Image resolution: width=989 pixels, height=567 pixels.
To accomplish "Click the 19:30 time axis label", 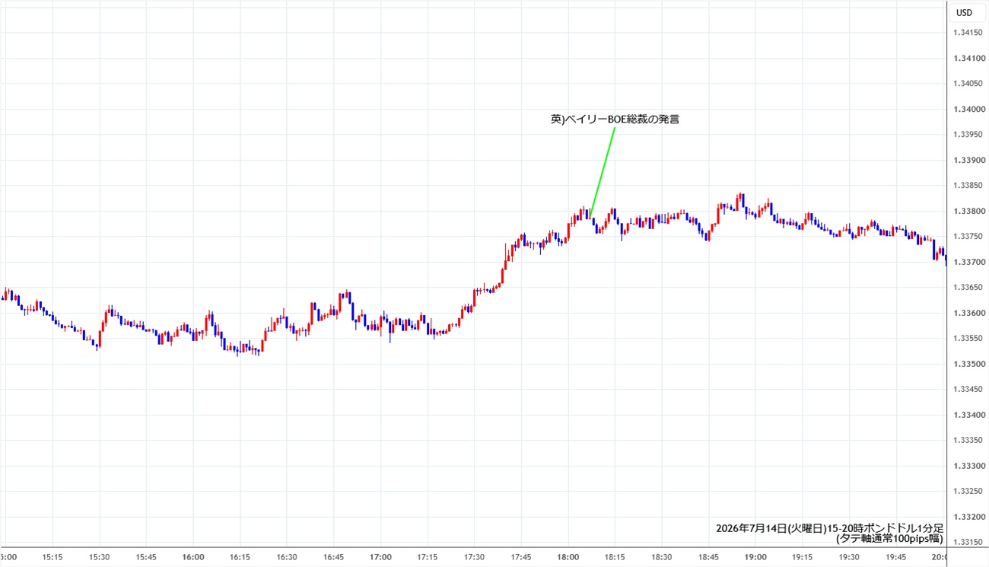I will coord(848,557).
